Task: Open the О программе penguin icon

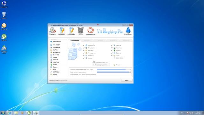Action: point(128,31)
